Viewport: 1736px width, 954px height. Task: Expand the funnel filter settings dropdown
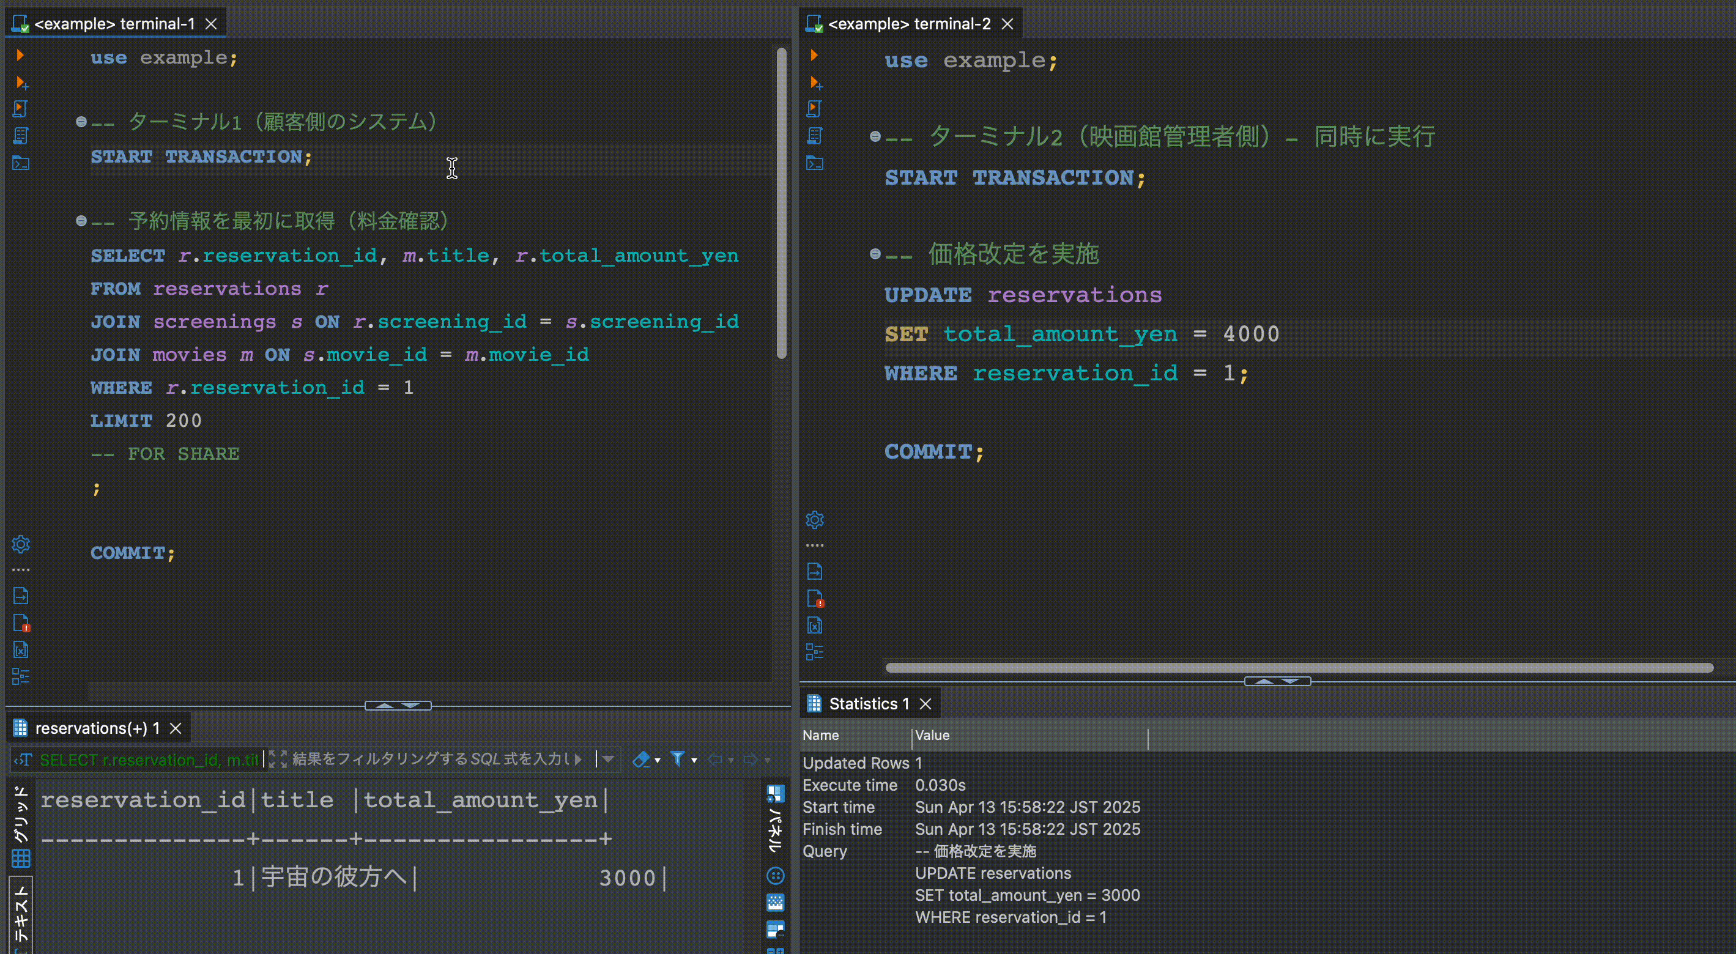pyautogui.click(x=694, y=761)
